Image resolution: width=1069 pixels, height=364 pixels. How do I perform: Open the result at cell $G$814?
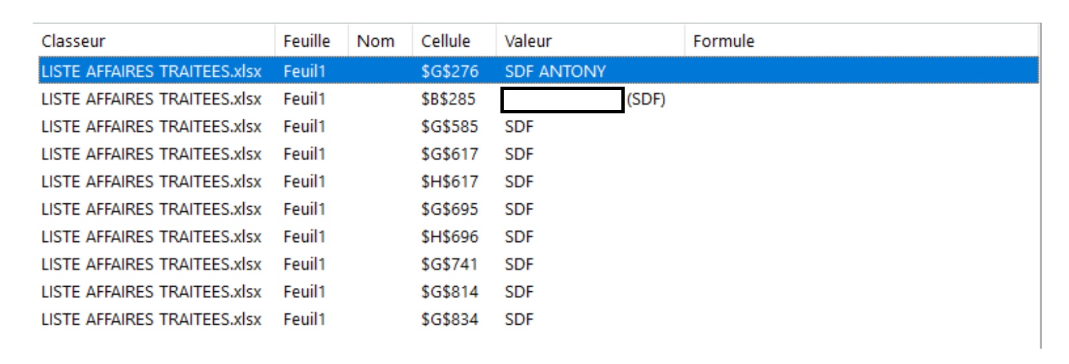point(450,292)
